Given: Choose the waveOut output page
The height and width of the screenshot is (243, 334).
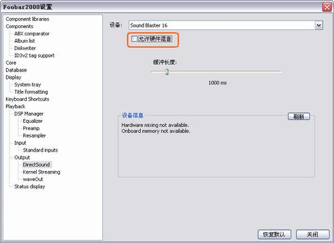Looking at the screenshot, I should coord(33,179).
